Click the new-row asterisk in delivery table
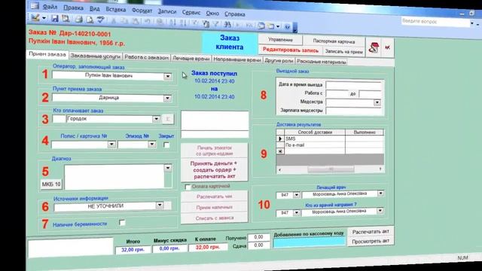 (280, 151)
